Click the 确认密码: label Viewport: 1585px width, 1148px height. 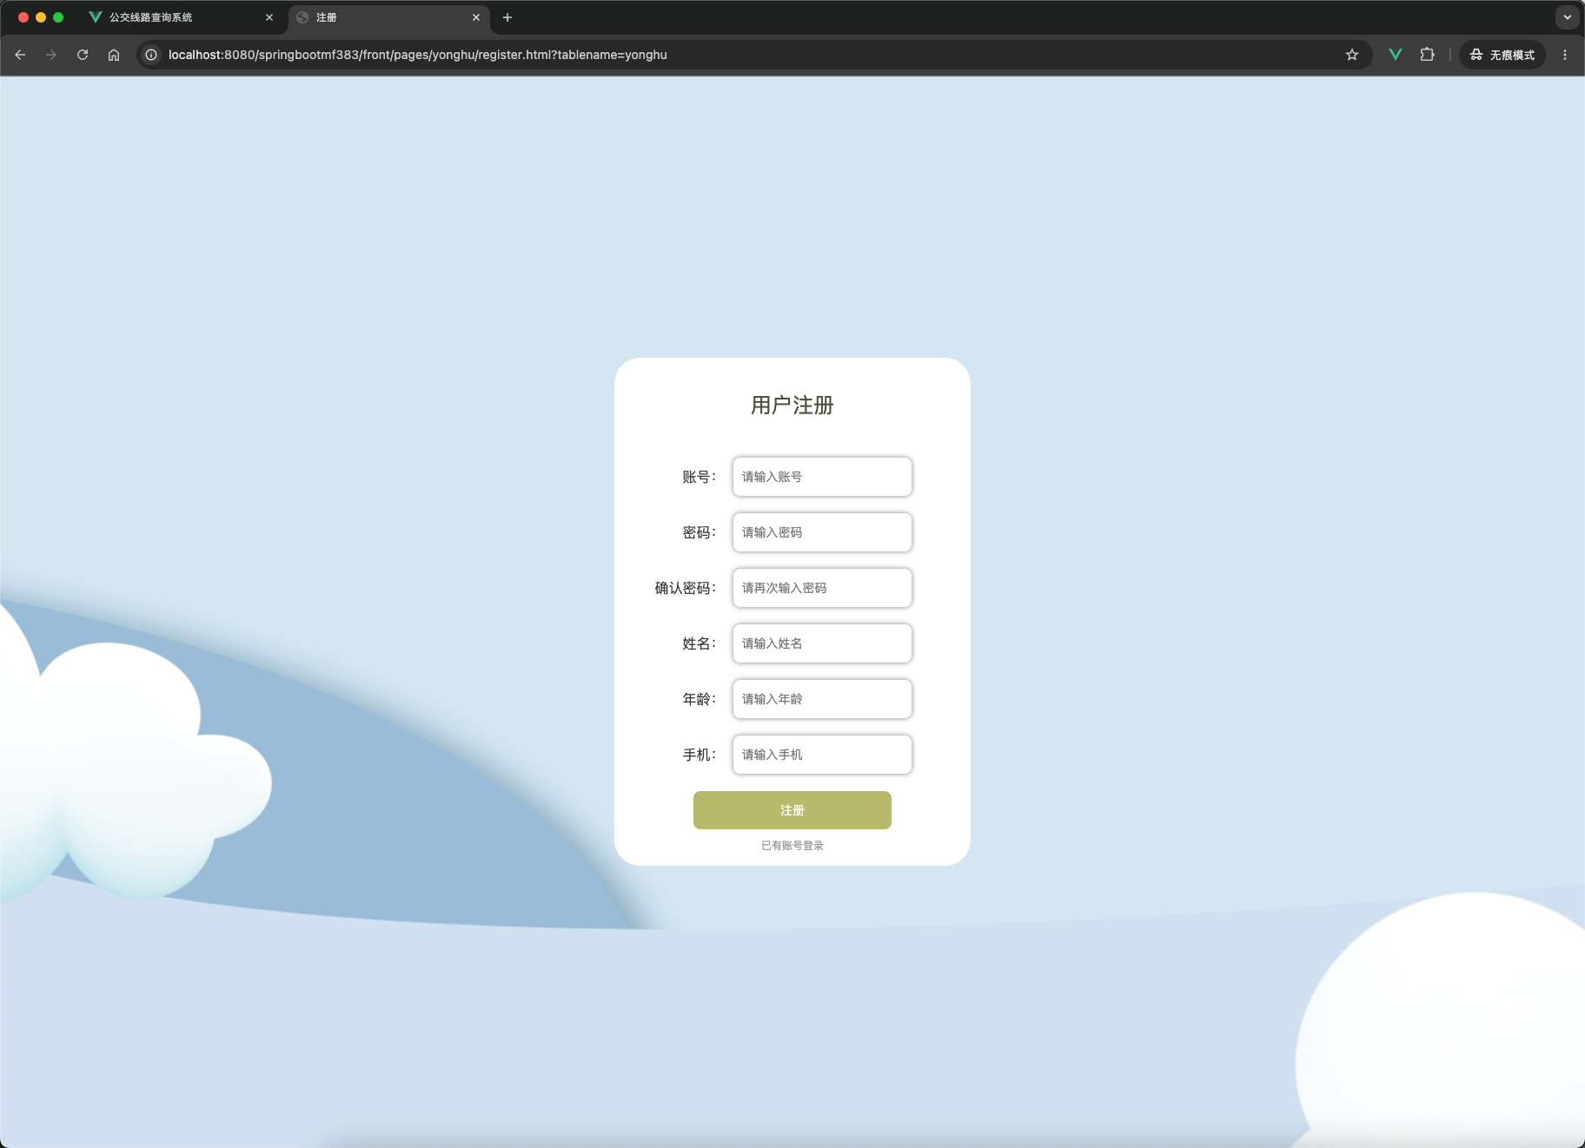686,588
